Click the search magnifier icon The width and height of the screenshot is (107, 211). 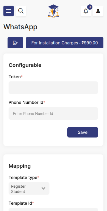click(x=21, y=11)
